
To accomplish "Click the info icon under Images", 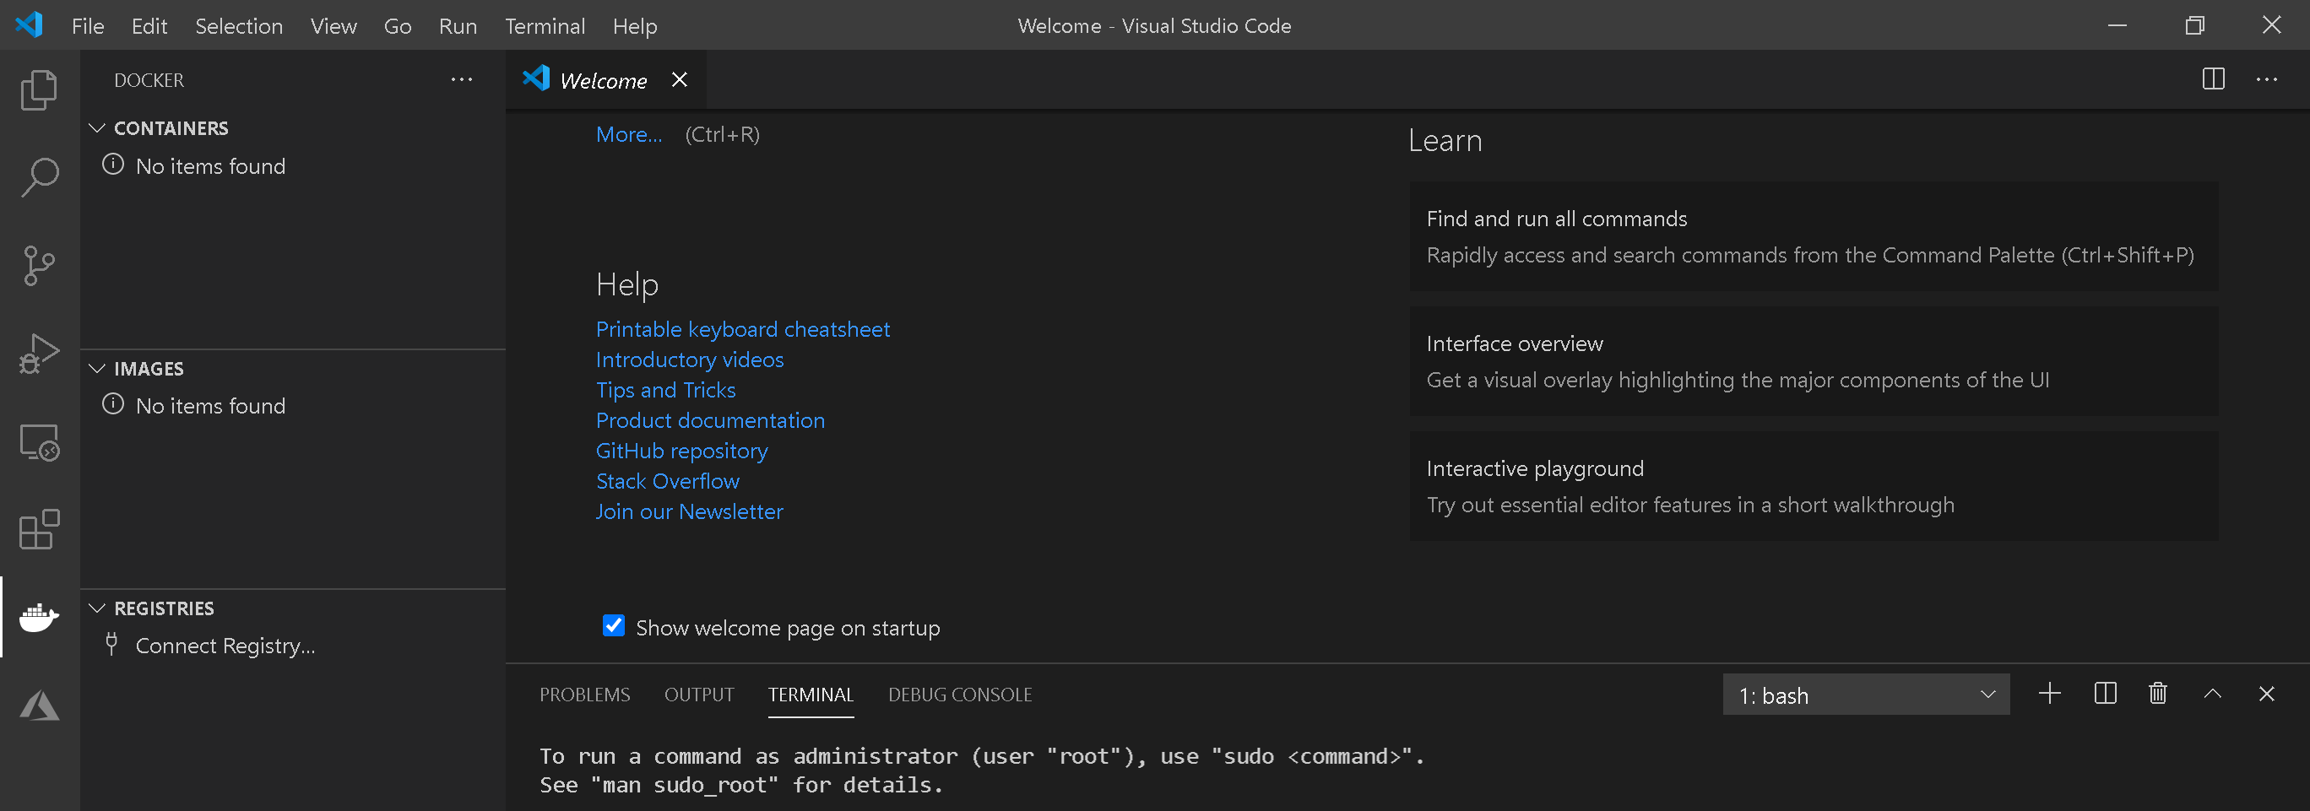I will click(x=113, y=405).
